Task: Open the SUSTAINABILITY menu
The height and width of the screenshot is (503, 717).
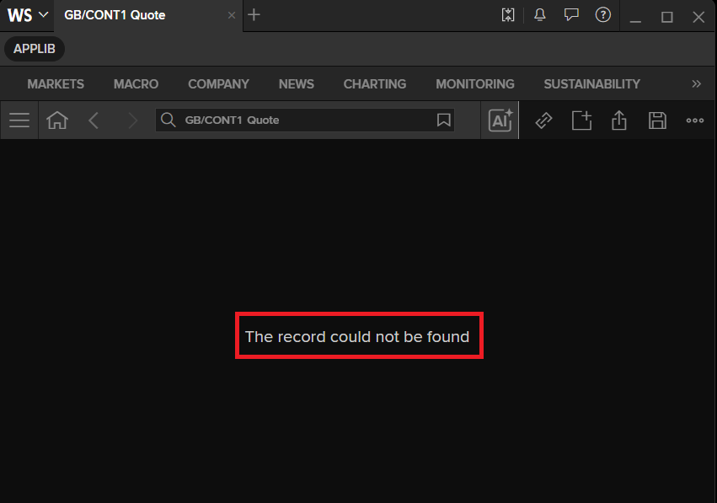Action: pyautogui.click(x=591, y=84)
